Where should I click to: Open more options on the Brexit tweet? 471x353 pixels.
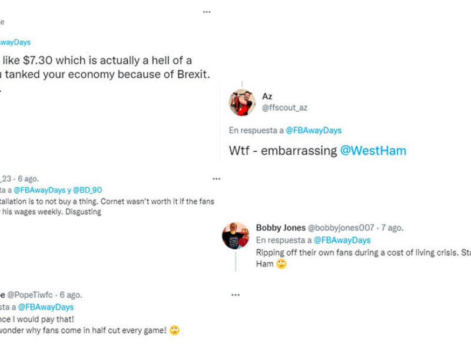(x=207, y=12)
